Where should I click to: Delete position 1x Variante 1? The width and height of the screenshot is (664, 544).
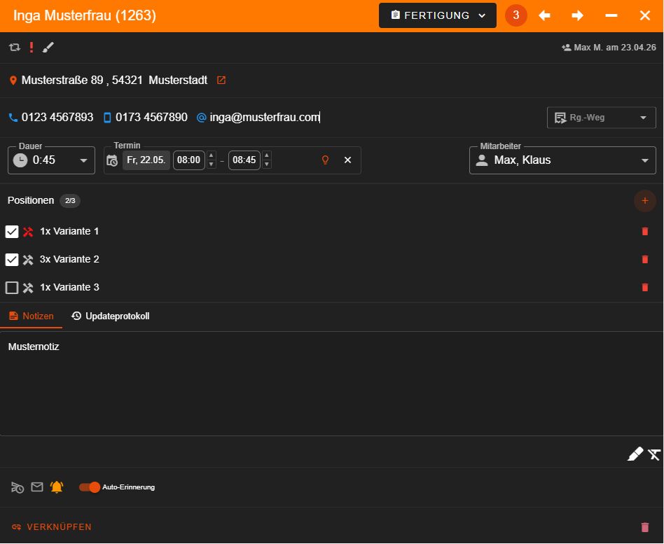click(x=645, y=231)
